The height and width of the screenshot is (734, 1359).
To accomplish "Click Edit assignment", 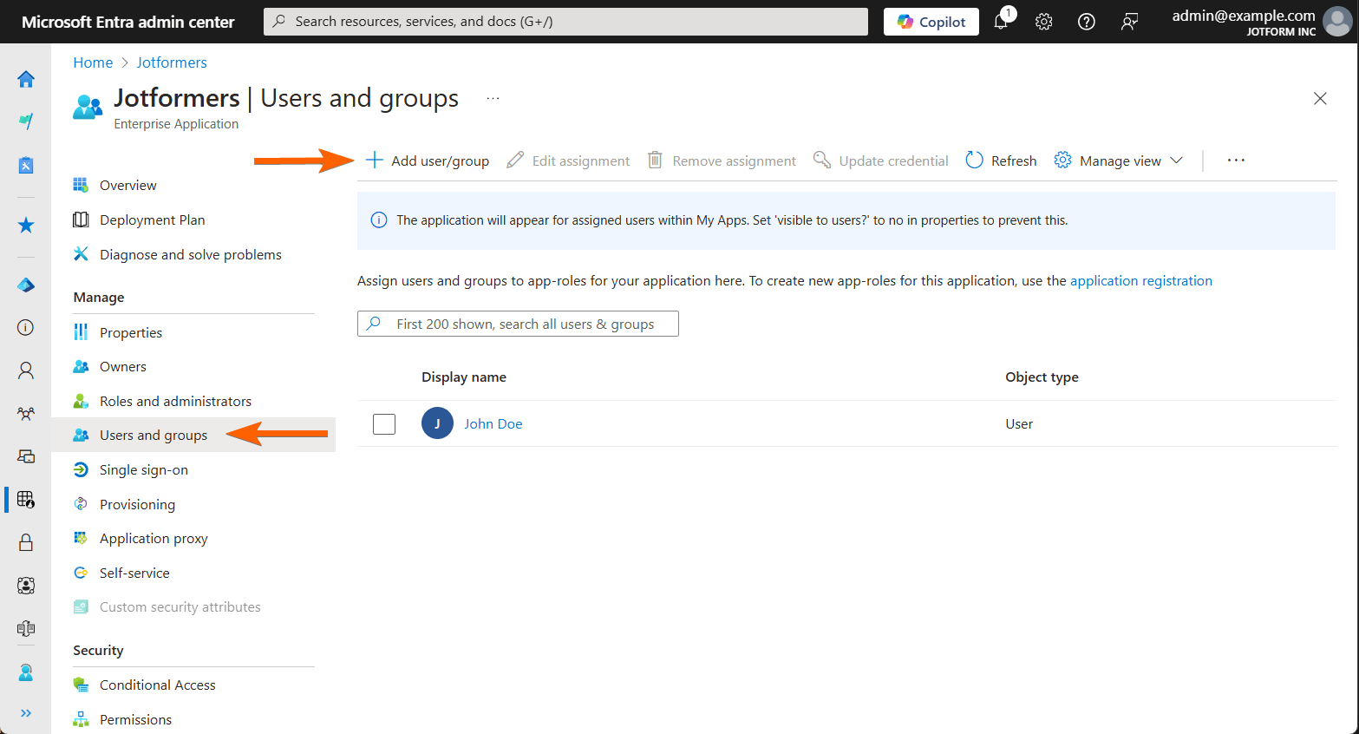I will (568, 161).
